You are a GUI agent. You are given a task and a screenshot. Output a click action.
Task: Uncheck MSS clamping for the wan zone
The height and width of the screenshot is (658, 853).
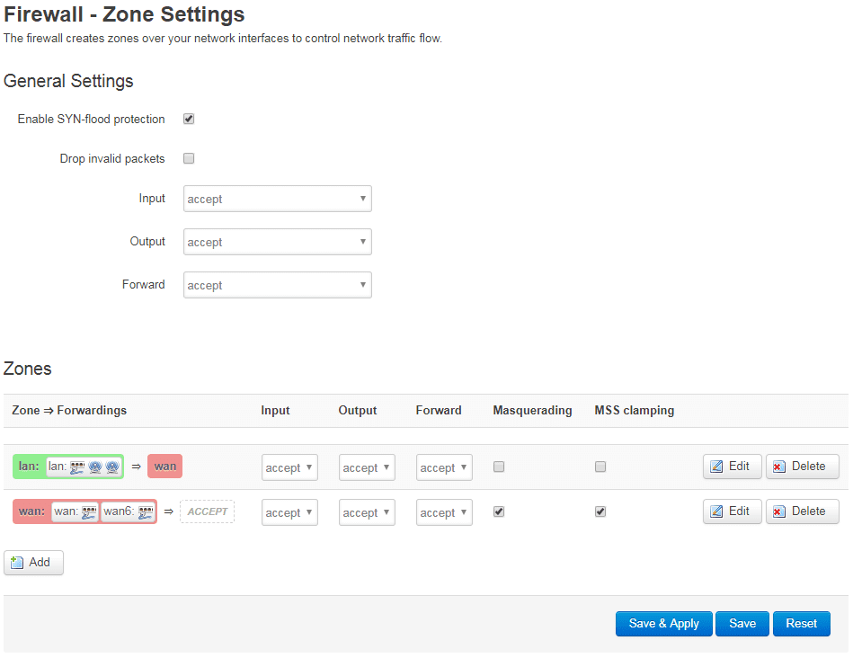coord(600,511)
